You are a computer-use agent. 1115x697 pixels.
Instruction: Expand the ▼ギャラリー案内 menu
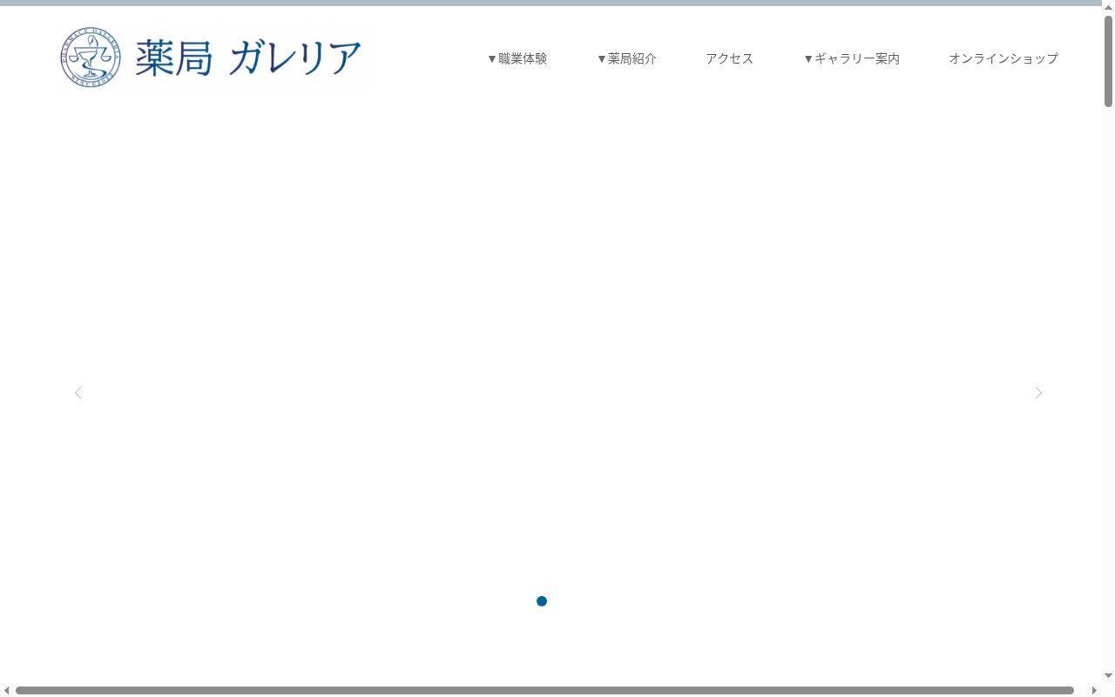click(851, 58)
